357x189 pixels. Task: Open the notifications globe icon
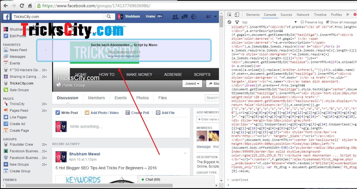194,17
